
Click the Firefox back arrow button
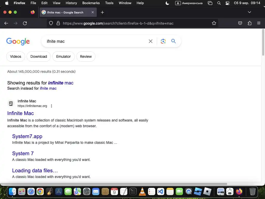(x=6, y=23)
